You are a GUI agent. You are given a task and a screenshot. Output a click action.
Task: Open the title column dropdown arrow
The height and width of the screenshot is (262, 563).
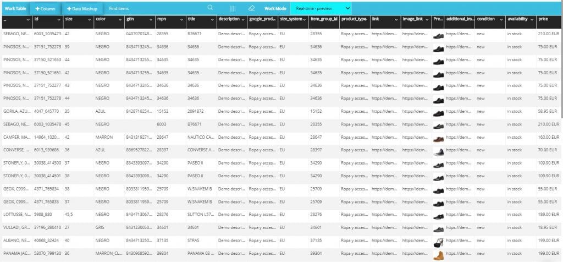[212, 19]
